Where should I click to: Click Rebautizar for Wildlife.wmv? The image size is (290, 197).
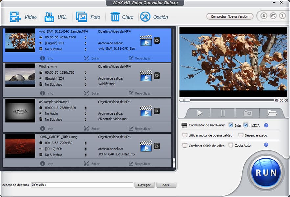(139, 93)
